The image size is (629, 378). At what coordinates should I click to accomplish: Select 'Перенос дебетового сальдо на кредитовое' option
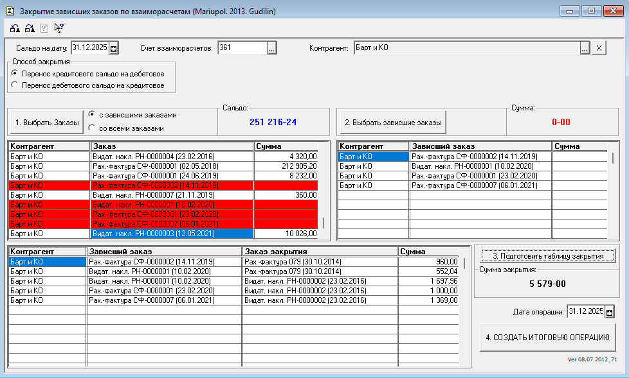15,85
